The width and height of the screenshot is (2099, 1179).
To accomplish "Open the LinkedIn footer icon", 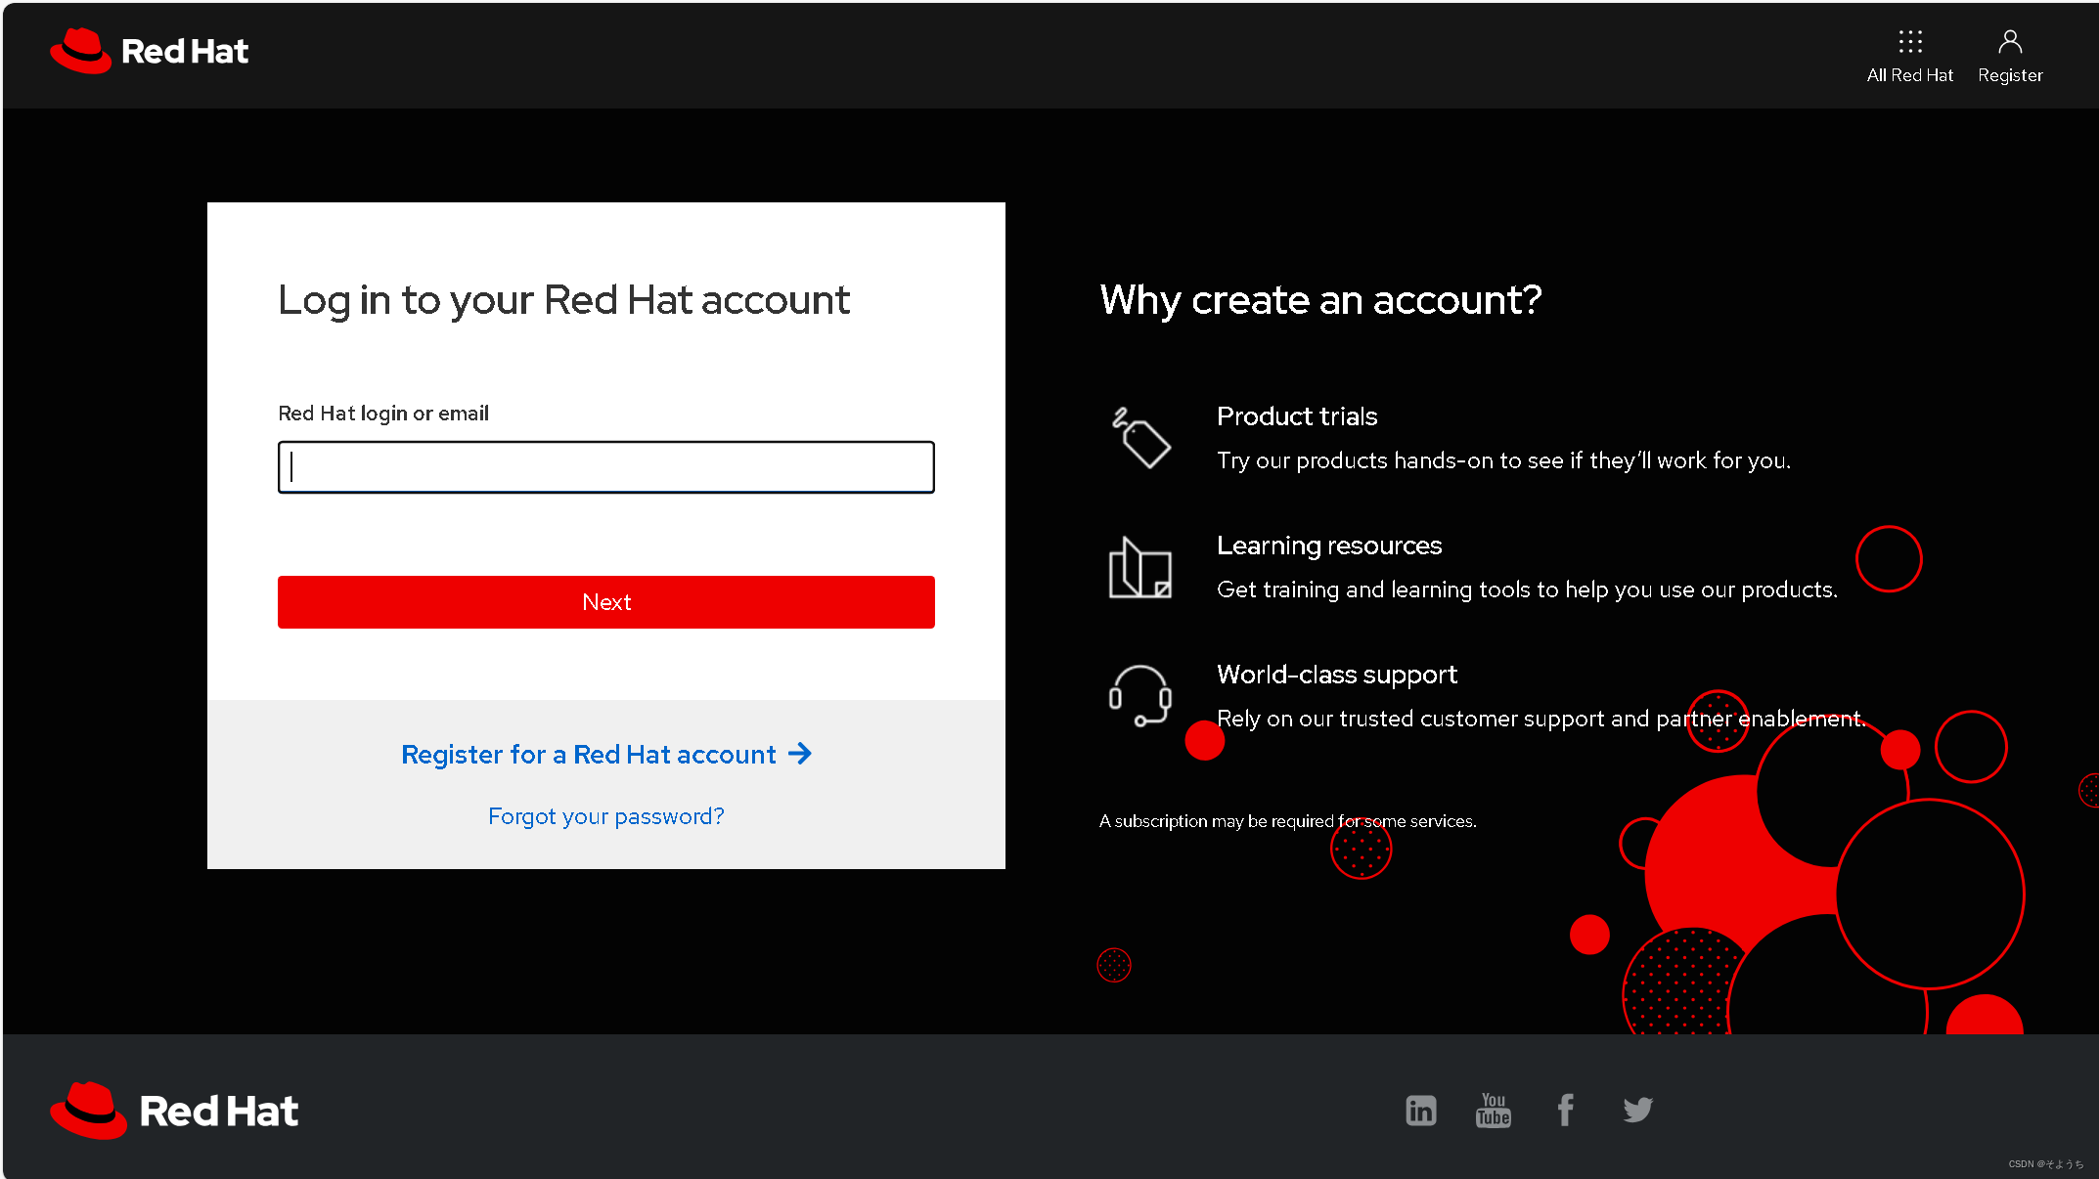I will pyautogui.click(x=1420, y=1110).
